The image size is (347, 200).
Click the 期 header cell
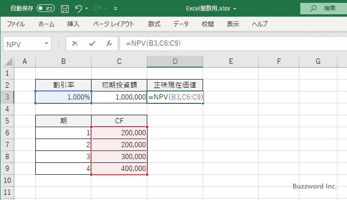point(63,121)
